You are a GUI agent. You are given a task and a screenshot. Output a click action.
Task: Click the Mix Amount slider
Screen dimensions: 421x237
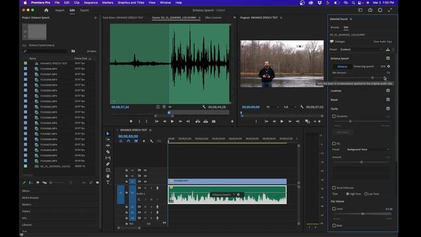point(361,78)
